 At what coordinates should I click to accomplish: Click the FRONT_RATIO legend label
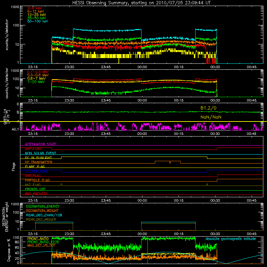coord(38,239)
